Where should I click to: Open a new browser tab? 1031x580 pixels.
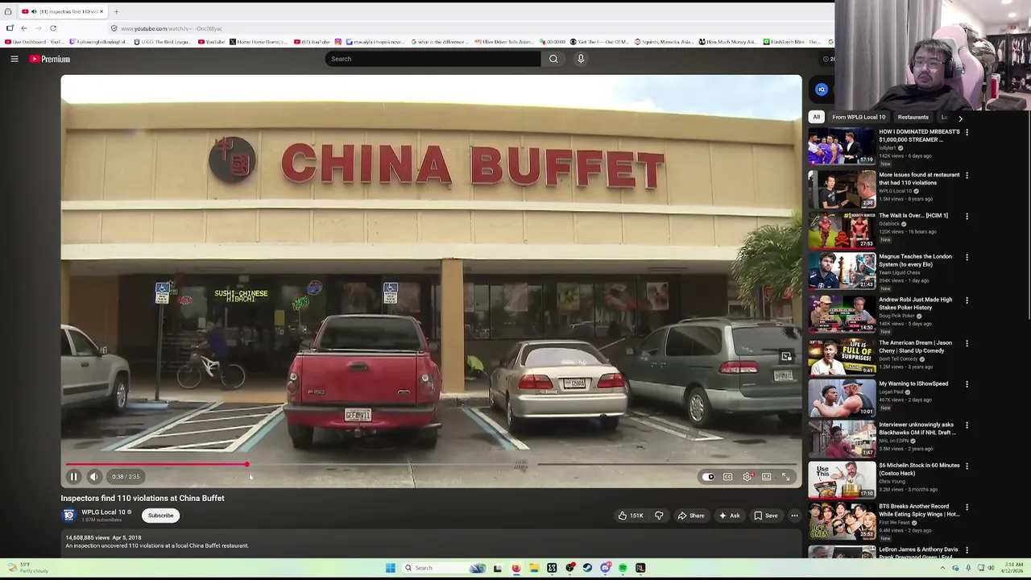[x=116, y=11]
